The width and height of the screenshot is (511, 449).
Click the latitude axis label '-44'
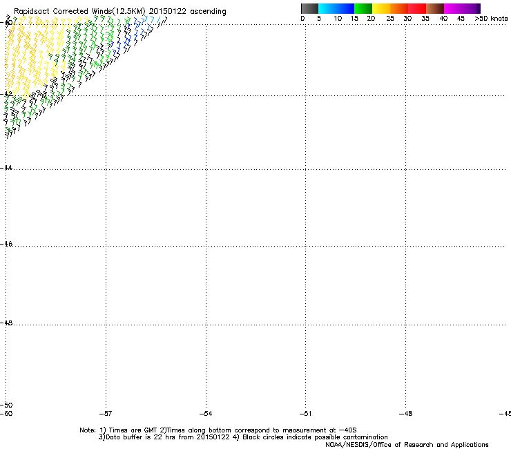coord(6,168)
